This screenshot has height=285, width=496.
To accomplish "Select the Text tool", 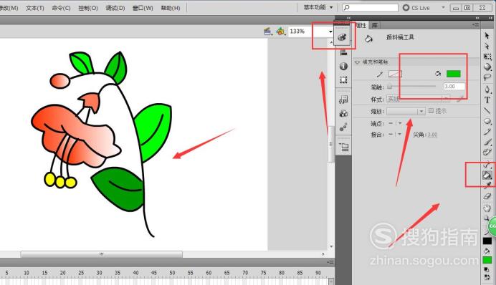I will pos(487,100).
